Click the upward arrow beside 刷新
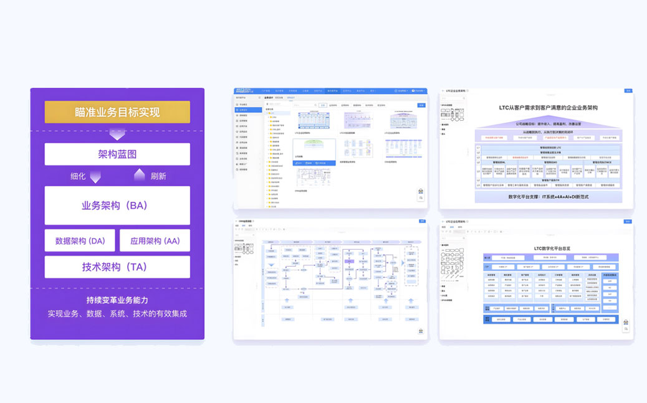647x403 pixels. (140, 175)
